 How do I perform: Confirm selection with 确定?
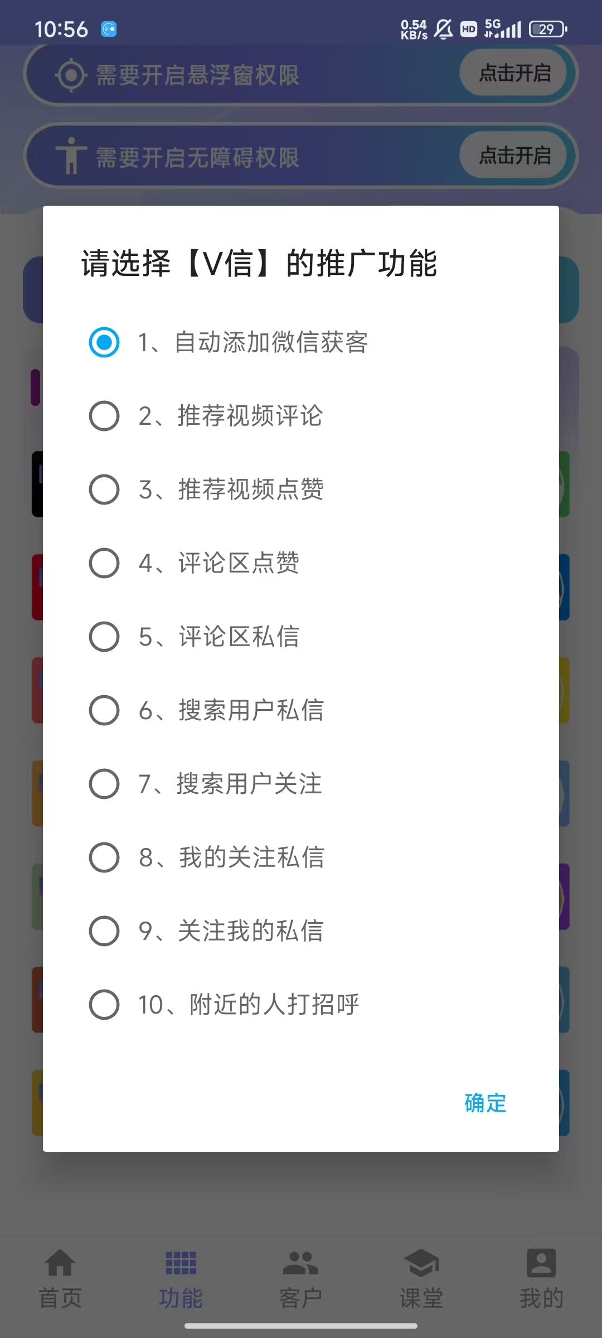click(x=485, y=1103)
